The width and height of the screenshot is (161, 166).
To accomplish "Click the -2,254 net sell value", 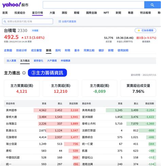I will [150, 110].
